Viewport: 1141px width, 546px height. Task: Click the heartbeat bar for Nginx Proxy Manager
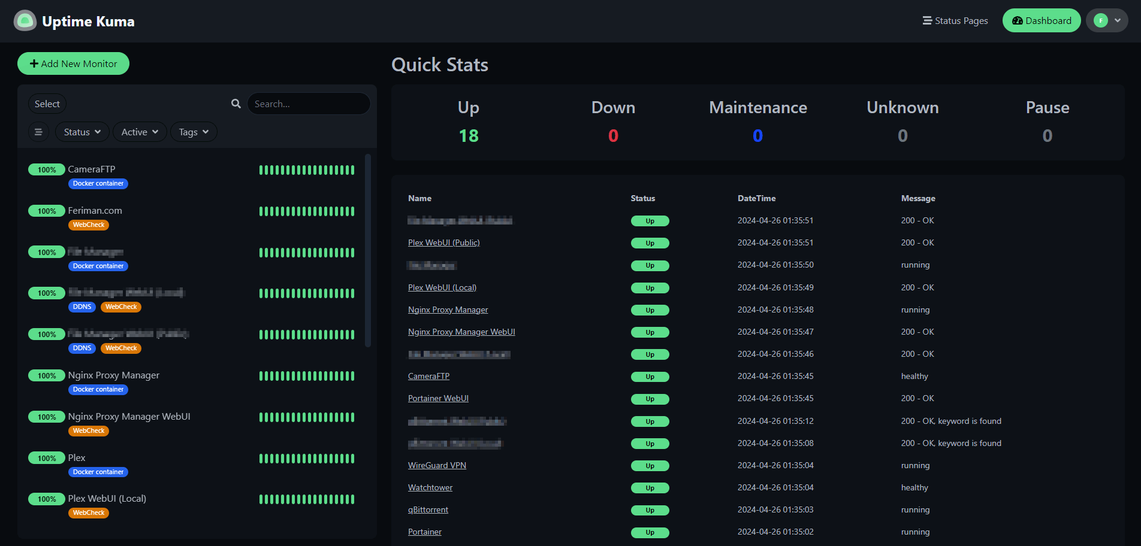(x=307, y=375)
